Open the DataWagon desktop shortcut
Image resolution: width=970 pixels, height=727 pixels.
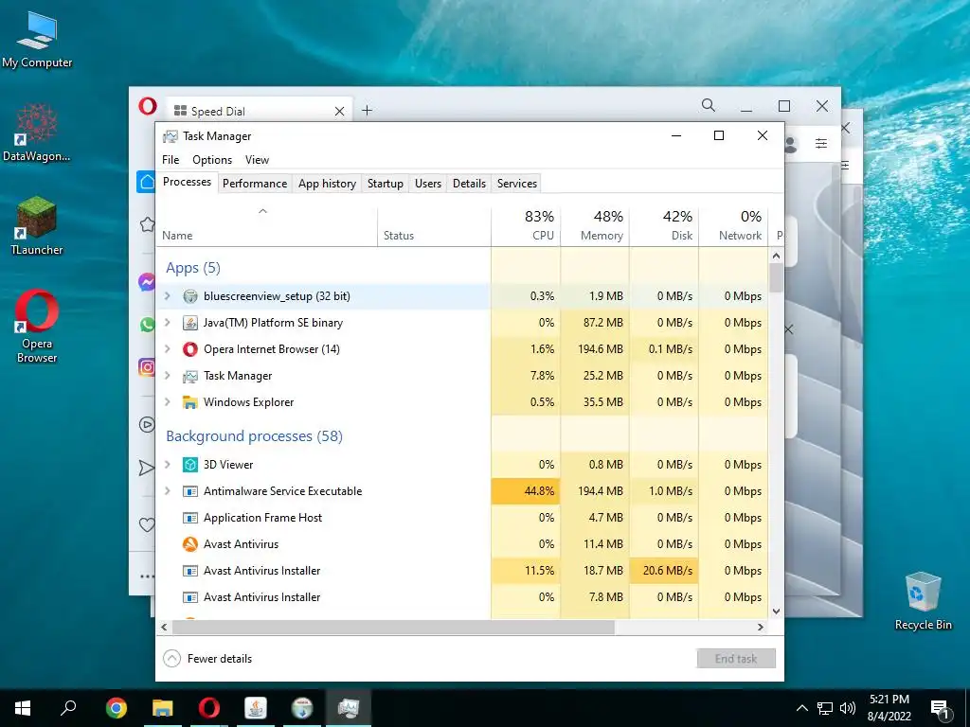click(x=37, y=133)
